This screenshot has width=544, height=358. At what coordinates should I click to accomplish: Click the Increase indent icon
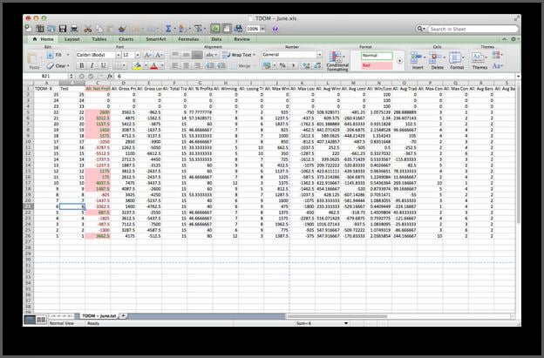221,65
